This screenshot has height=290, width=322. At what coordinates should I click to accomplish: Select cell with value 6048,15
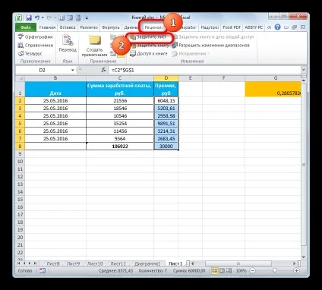point(166,101)
